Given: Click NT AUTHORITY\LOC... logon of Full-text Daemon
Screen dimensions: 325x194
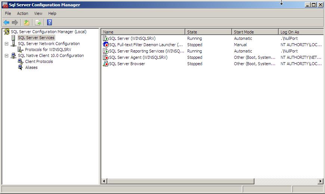Looking at the screenshot, I should pos(301,45).
